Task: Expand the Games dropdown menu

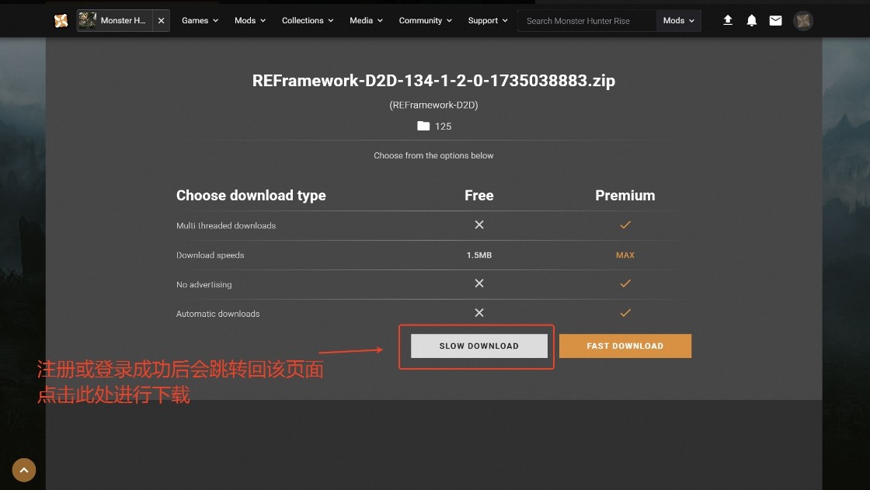Action: click(x=200, y=21)
